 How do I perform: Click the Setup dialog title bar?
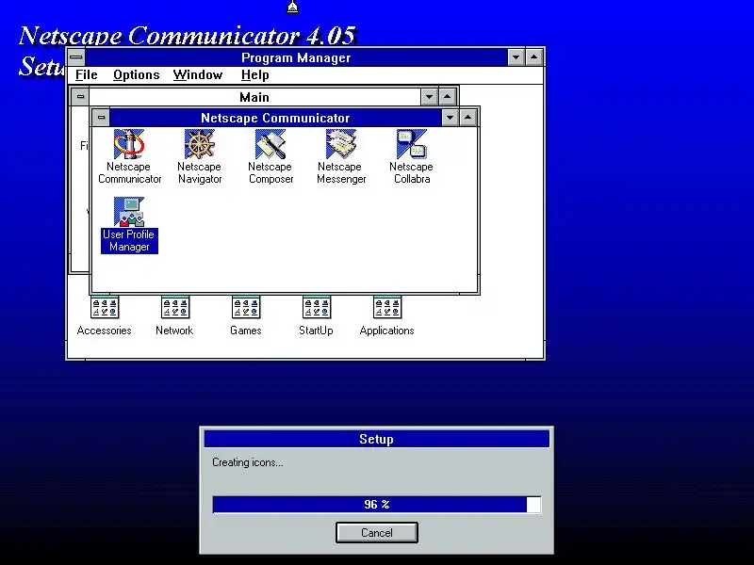coord(376,439)
